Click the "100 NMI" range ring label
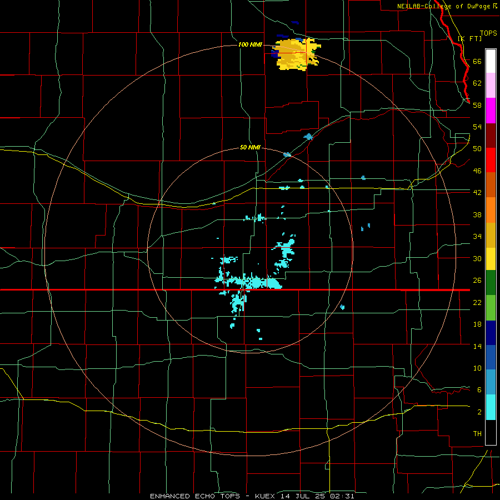Screen dimensions: 500x500 251,44
